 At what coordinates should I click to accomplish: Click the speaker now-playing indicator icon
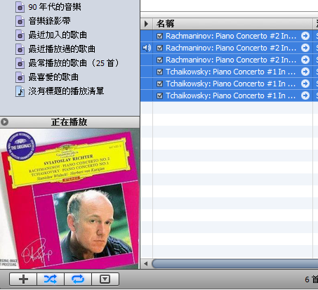coord(147,48)
